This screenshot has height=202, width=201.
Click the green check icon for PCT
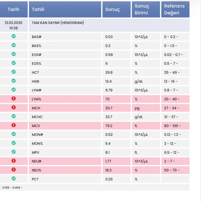tap(14, 178)
